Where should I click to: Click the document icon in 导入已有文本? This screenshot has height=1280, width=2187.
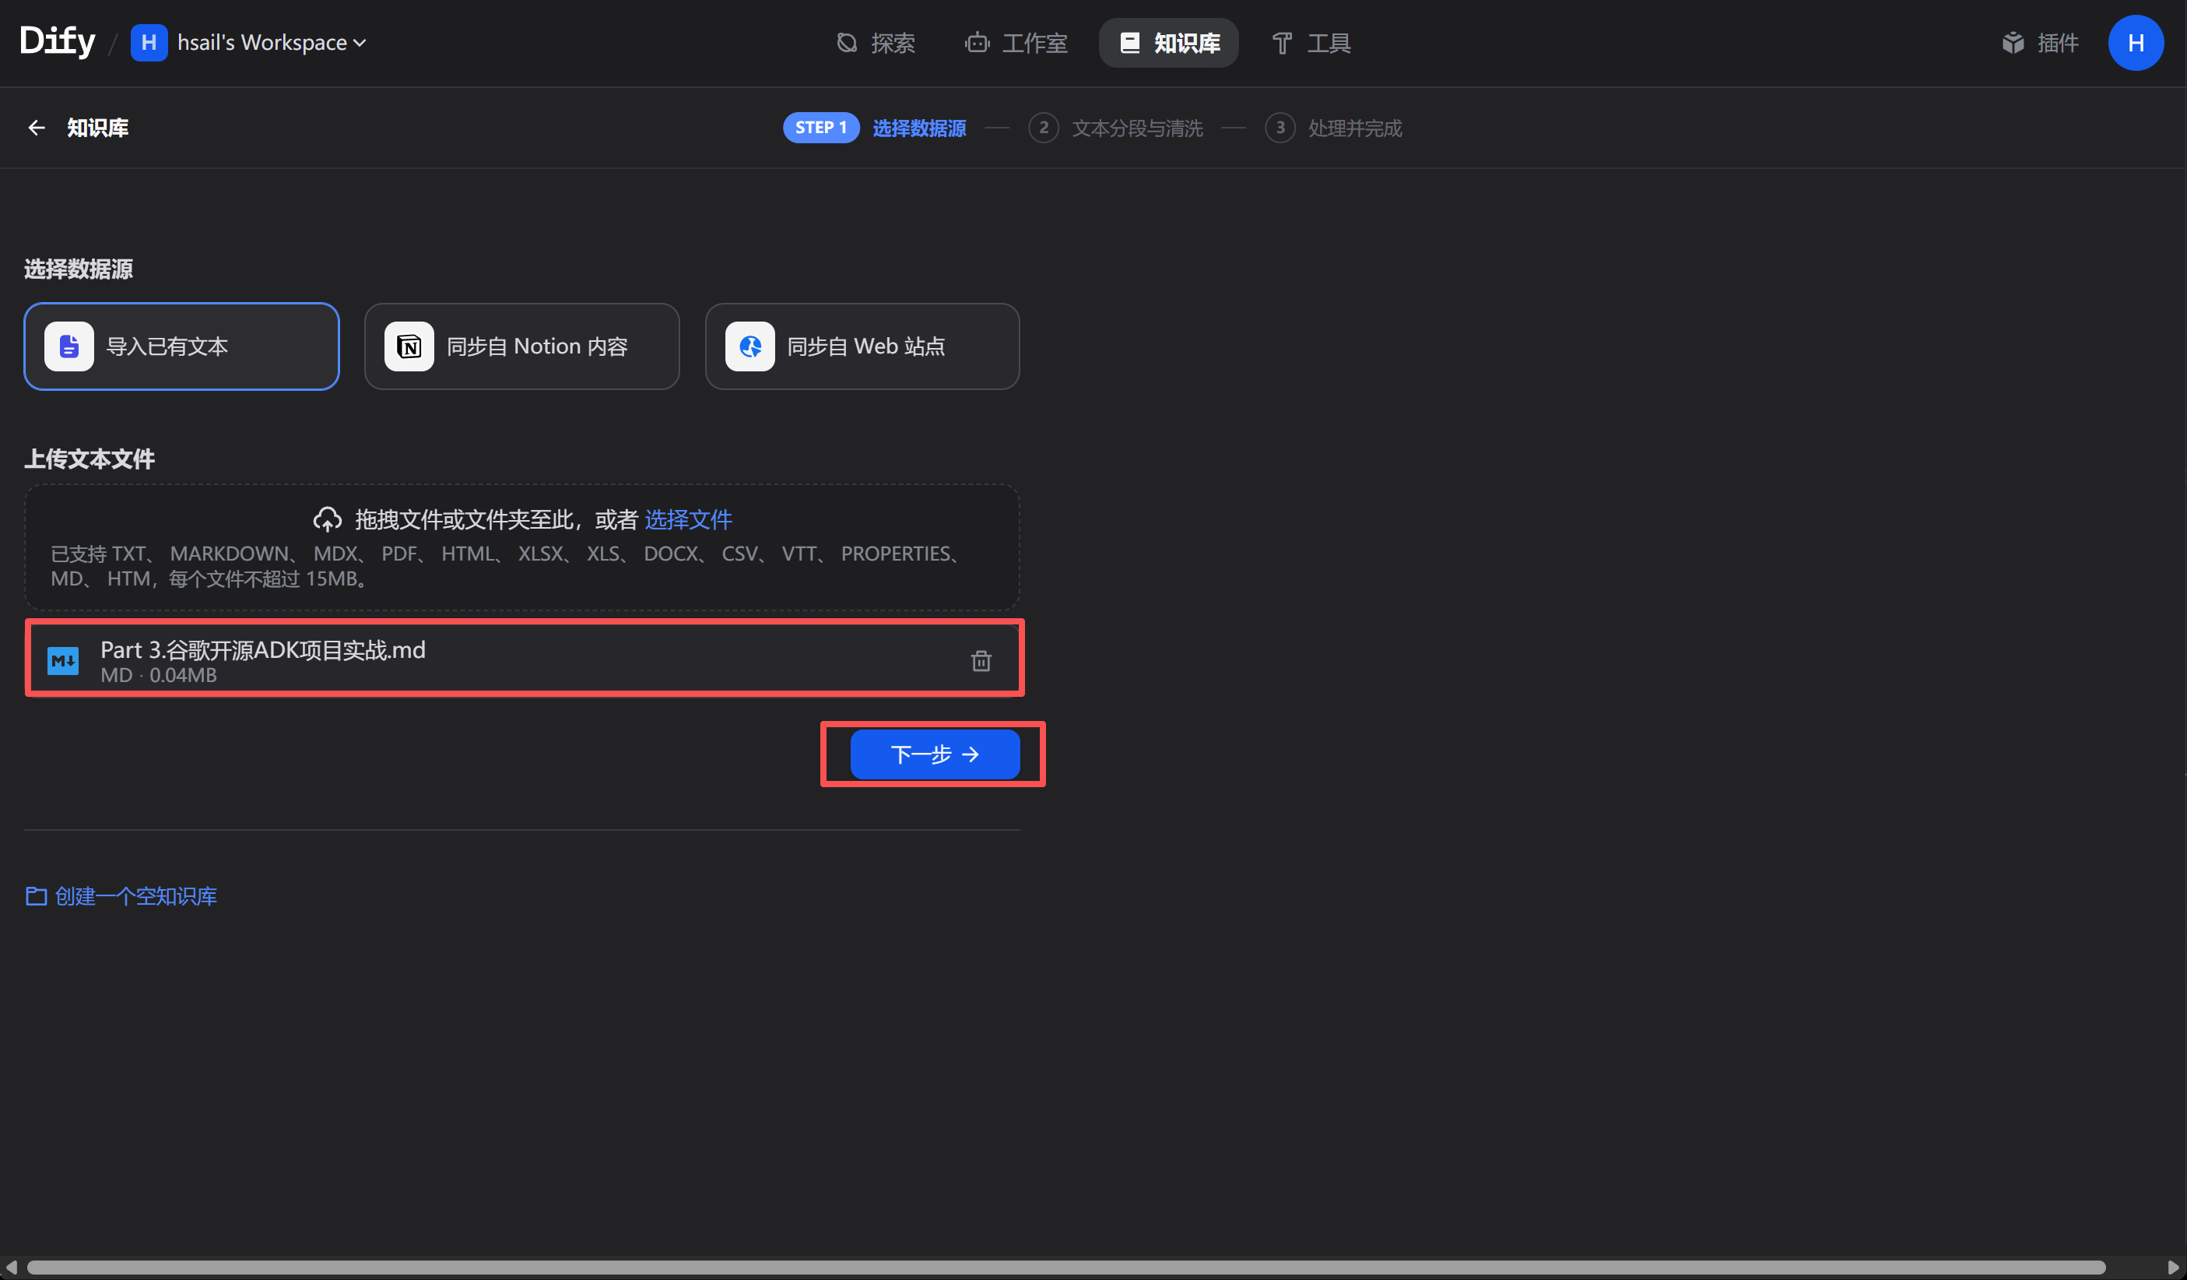[69, 346]
